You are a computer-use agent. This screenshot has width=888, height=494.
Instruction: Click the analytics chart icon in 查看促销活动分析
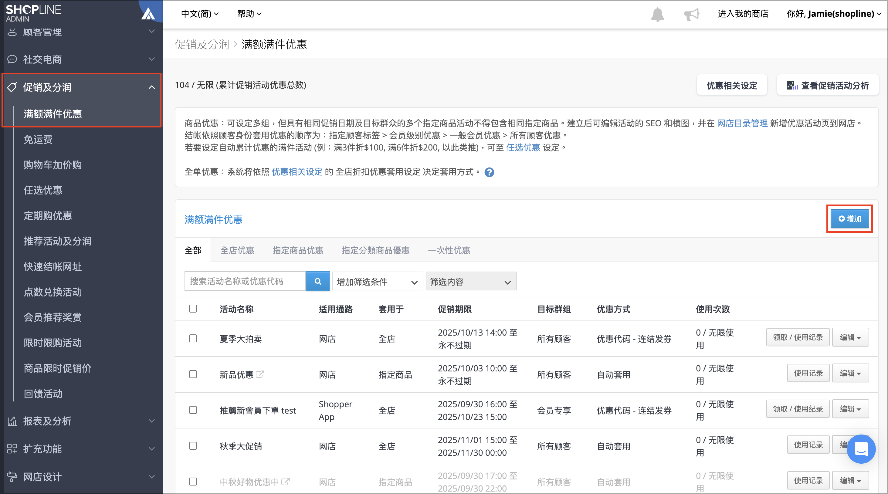coord(792,86)
